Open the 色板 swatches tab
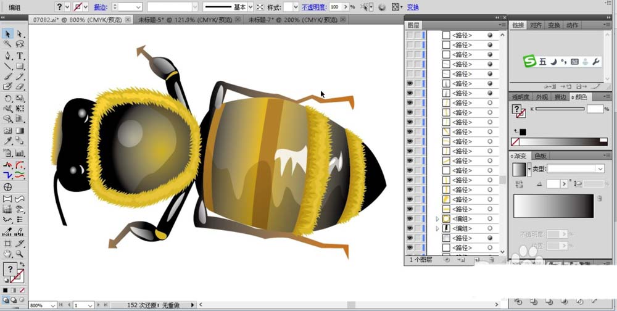 [x=540, y=155]
